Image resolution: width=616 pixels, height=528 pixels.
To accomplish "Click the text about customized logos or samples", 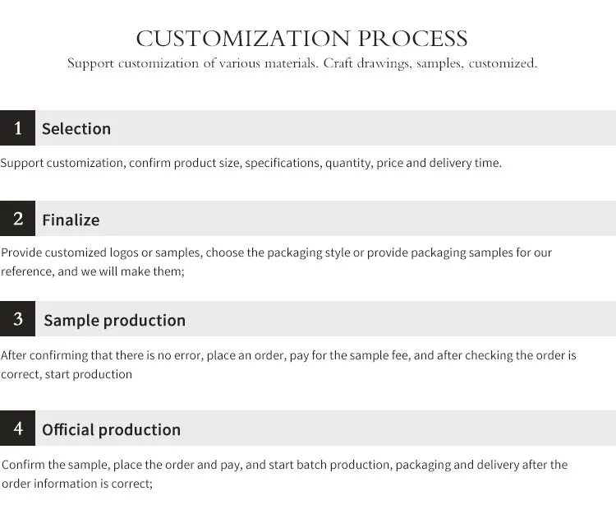I will point(277,252).
